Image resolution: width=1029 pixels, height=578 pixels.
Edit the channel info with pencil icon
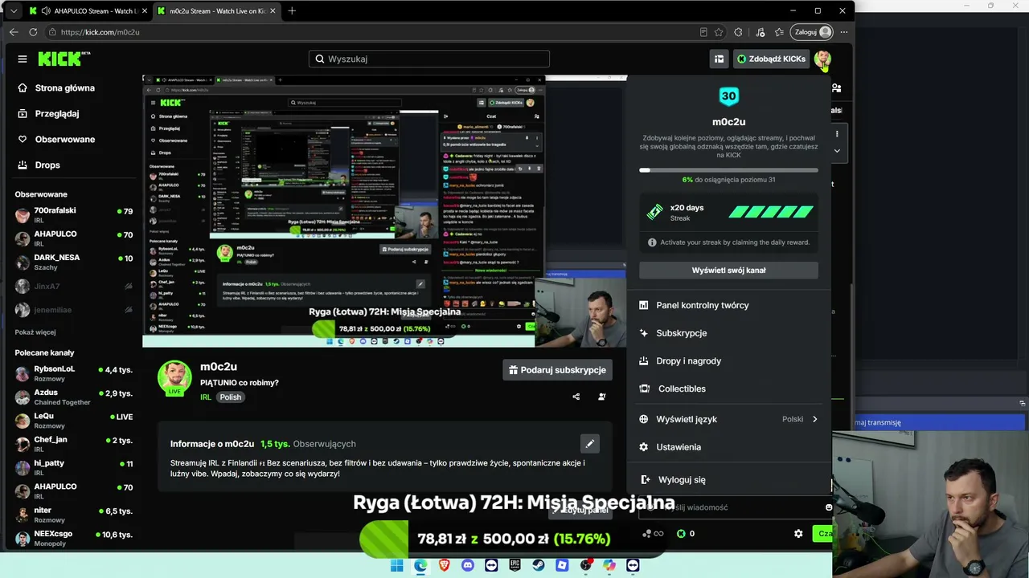click(x=590, y=443)
